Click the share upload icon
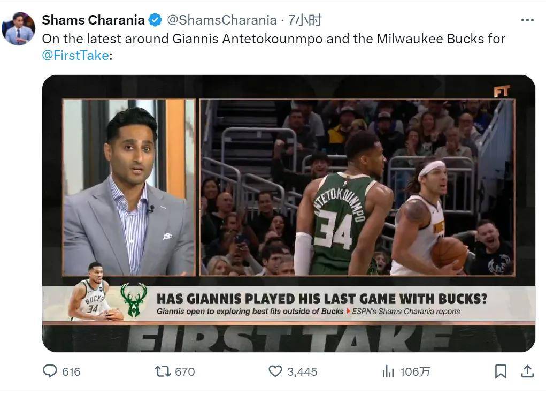546x395 pixels. pos(527,371)
